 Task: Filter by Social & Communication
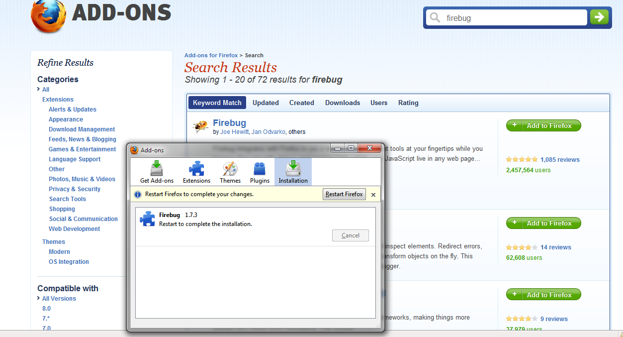point(84,219)
